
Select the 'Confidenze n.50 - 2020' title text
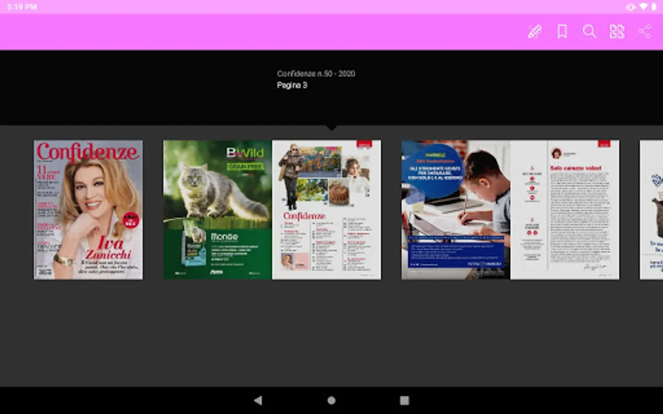pyautogui.click(x=316, y=74)
